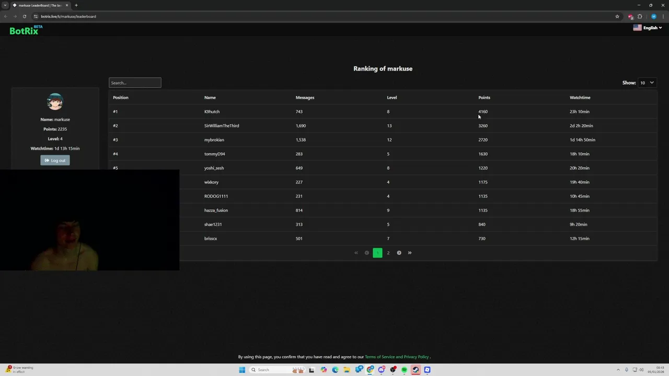Screen dimensions: 669x376
Task: Select player name RODOG1111
Action: 216,196
